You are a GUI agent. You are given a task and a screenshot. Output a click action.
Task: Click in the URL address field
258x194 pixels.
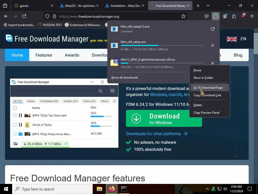pyautogui.click(x=115, y=16)
